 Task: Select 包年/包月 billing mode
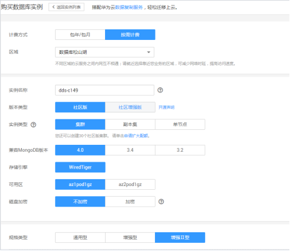point(80,34)
